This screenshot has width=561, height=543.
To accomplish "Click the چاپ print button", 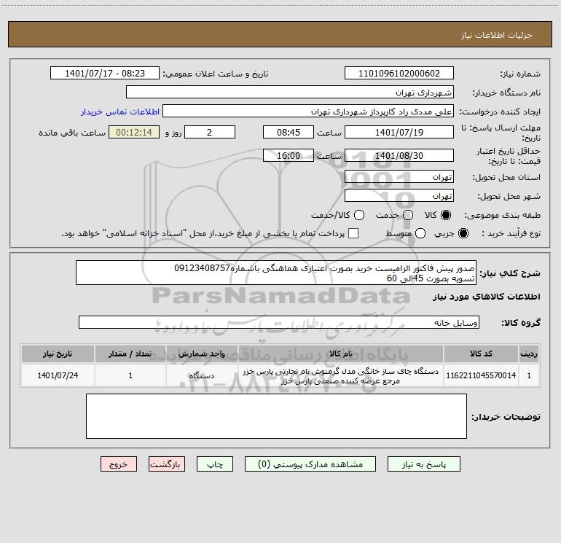I will coord(215,464).
